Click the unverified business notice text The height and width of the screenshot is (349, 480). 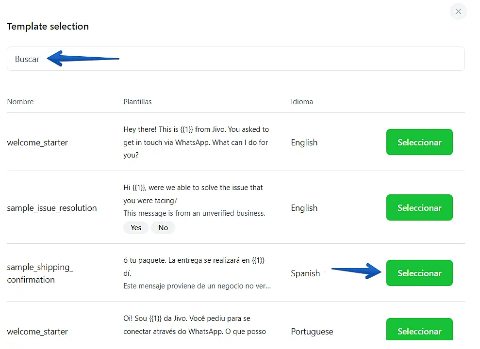tap(194, 213)
